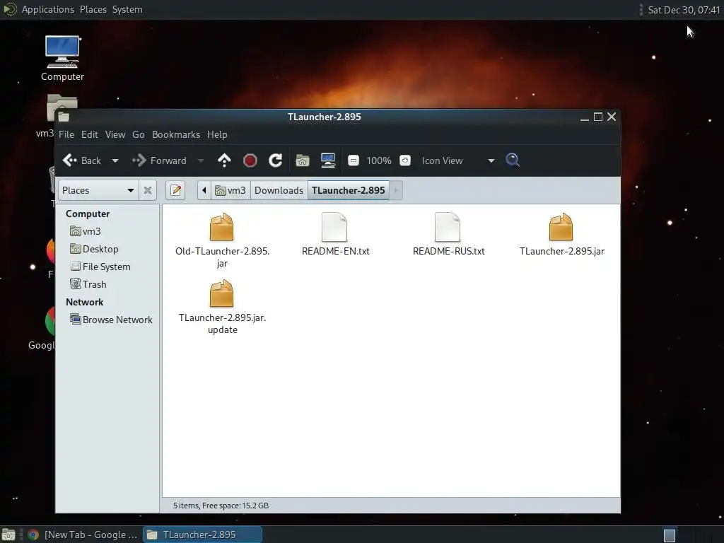Switch to the New Tab Google Chrome taskbar item
This screenshot has height=543, width=724.
coord(83,535)
